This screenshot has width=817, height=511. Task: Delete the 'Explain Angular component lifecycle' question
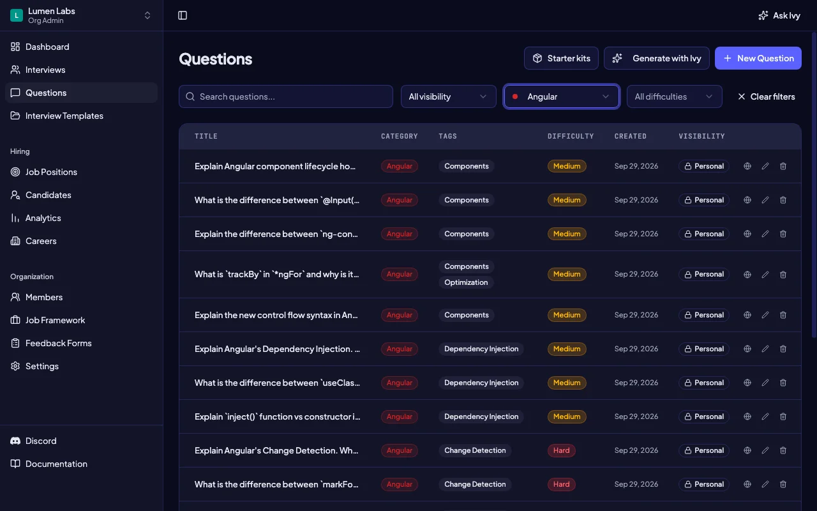point(783,166)
